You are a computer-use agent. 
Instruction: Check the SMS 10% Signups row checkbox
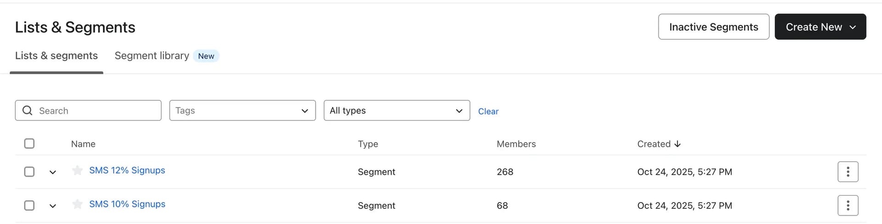pos(29,206)
